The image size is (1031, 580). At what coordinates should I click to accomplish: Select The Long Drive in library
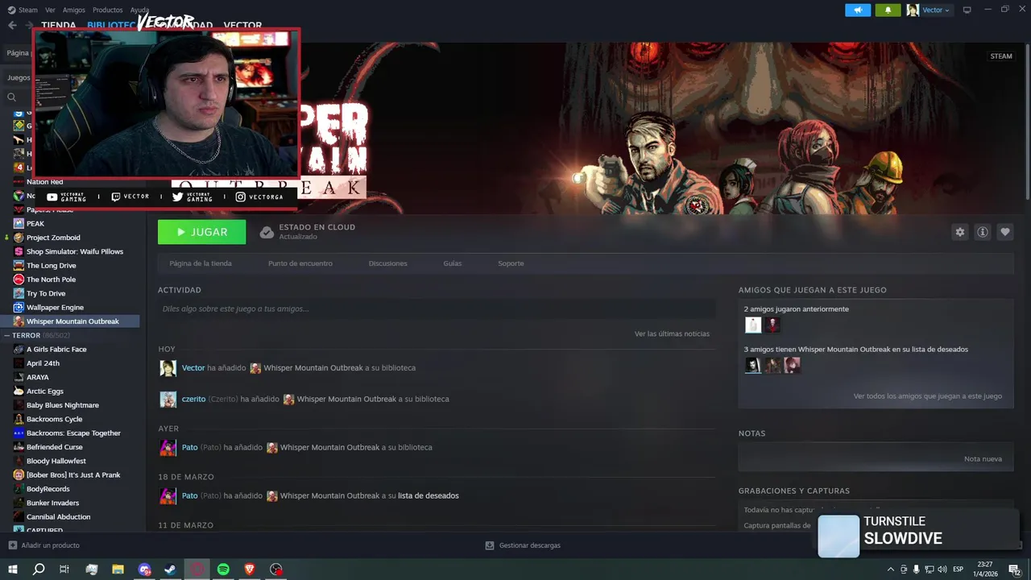coord(52,266)
